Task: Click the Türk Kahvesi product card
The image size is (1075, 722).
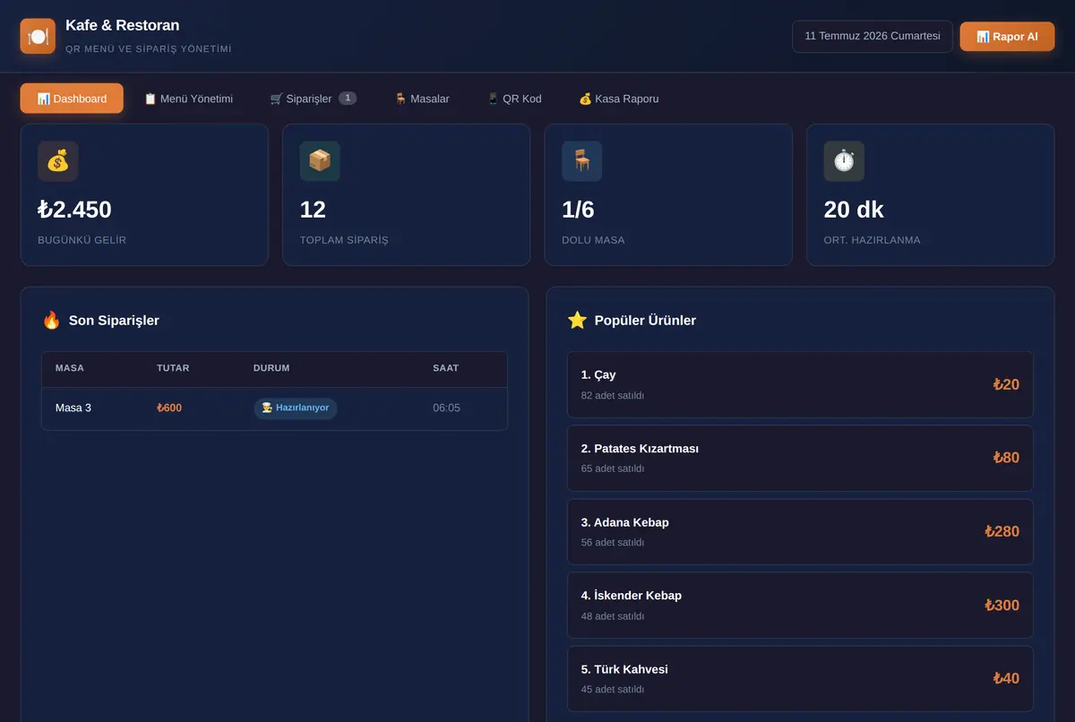Action: 800,678
